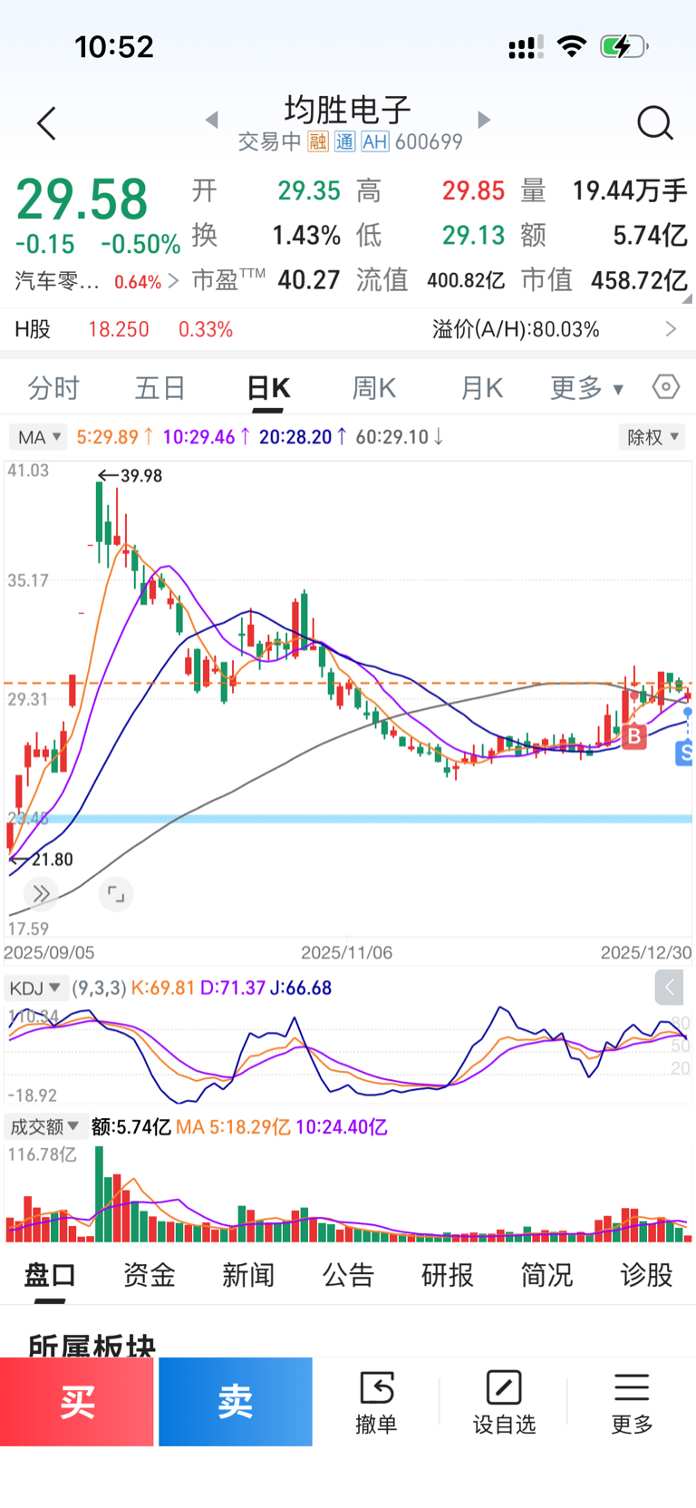Tap the Wi-Fi icon in status bar
Screen dimensions: 696x1508
coord(572,46)
